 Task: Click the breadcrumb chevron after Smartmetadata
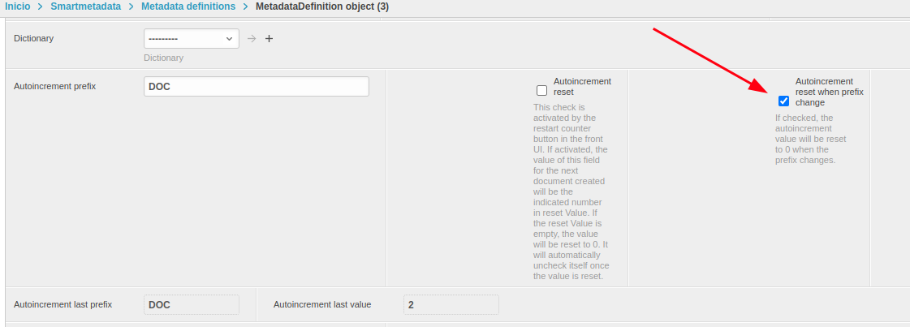tap(131, 6)
